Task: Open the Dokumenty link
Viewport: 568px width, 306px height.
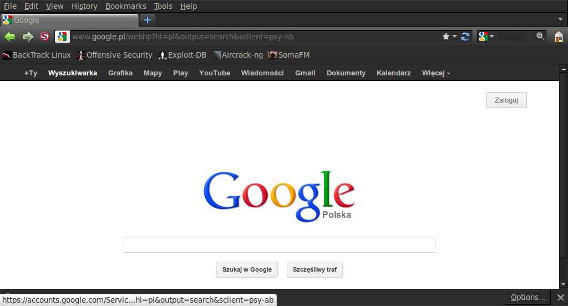Action: tap(346, 73)
